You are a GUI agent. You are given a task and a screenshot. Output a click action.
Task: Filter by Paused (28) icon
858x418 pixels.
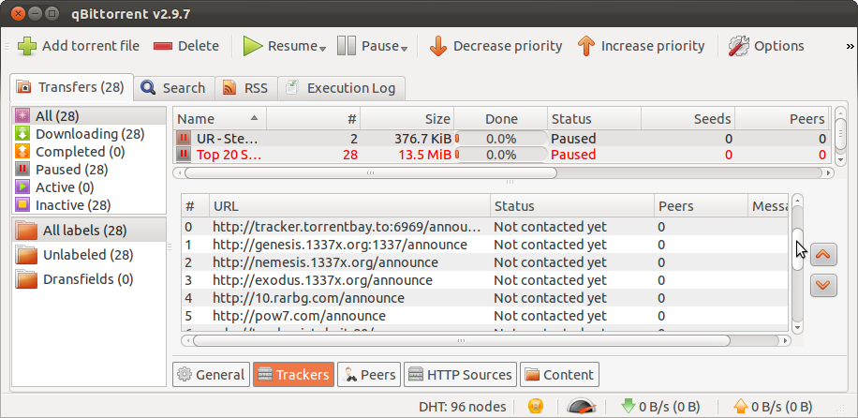pos(22,170)
